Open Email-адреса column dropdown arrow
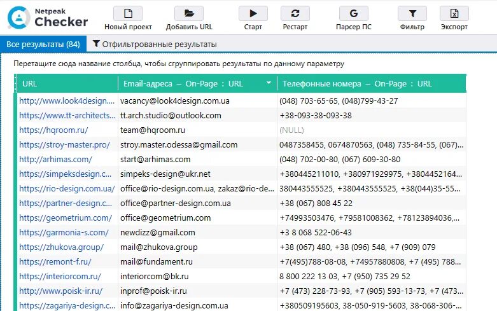 coord(269,83)
